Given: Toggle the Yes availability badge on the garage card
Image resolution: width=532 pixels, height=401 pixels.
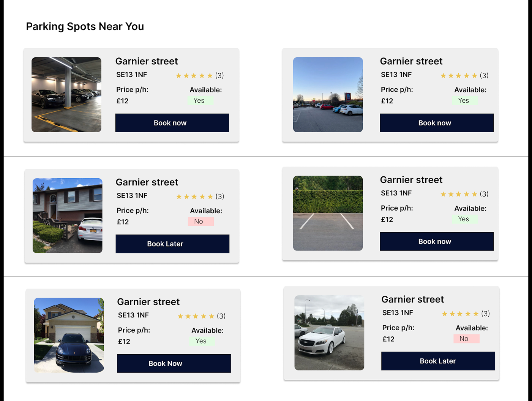Looking at the screenshot, I should (x=200, y=100).
